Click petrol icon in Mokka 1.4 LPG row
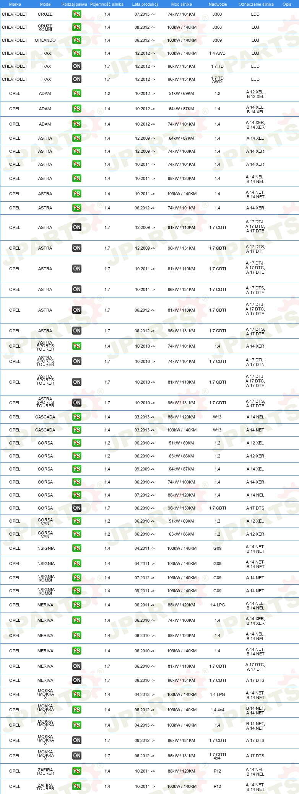Image resolution: width=299 pixels, height=794 pixels. 77,694
